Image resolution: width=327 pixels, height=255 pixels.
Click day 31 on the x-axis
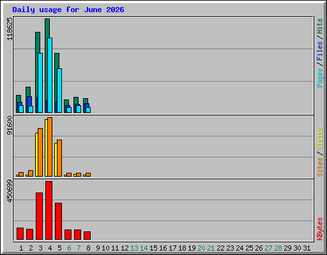307,248
